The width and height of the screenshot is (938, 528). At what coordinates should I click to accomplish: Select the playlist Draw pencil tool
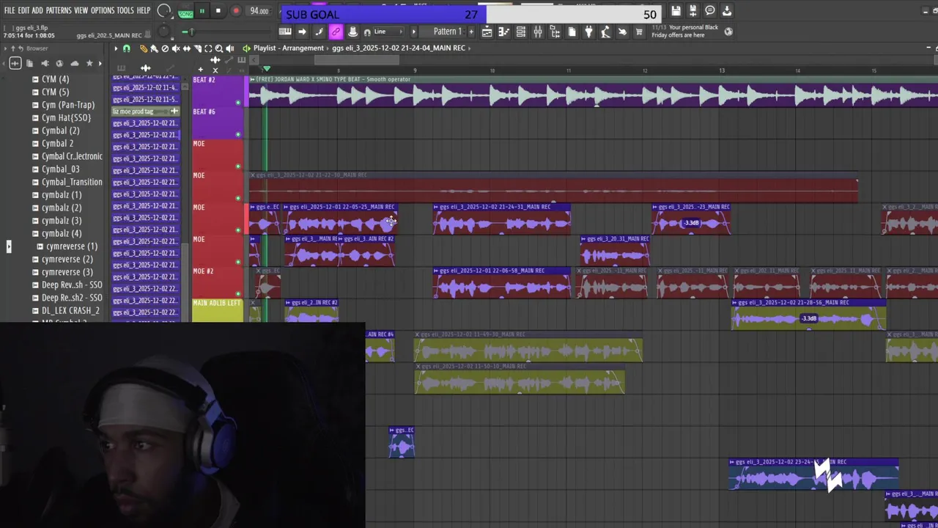click(144, 48)
